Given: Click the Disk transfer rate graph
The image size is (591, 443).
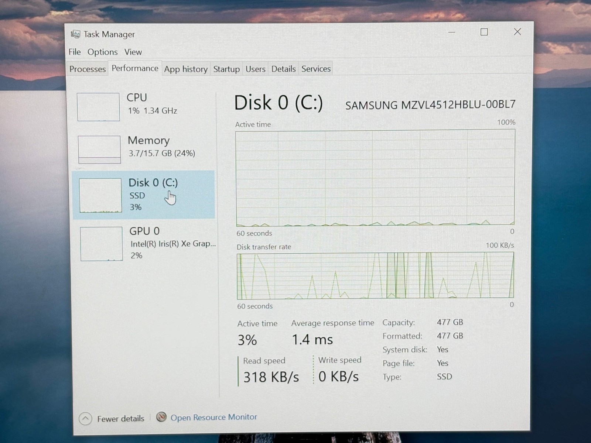Looking at the screenshot, I should [375, 276].
